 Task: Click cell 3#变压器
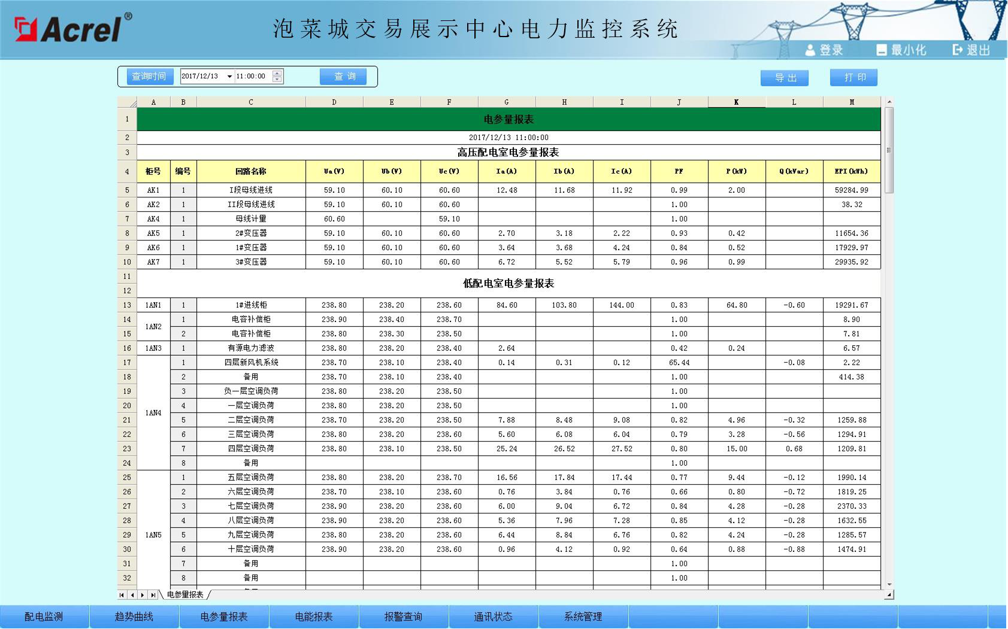(251, 262)
